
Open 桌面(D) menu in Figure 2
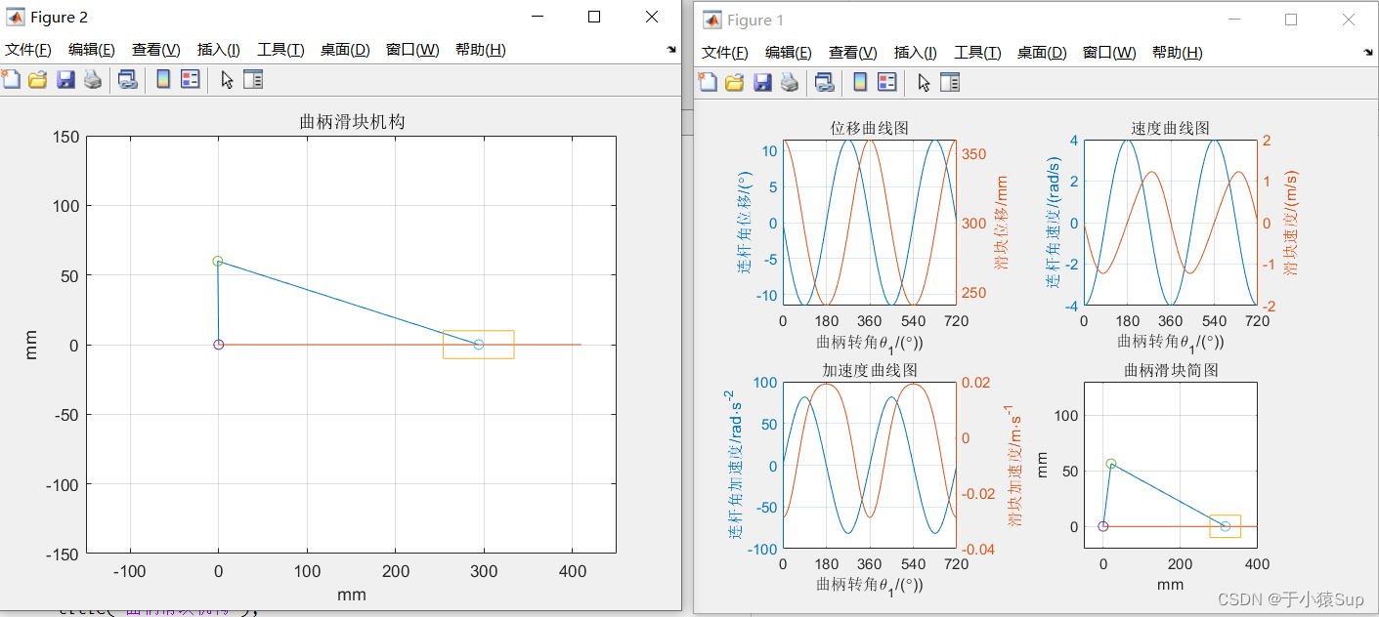[345, 50]
